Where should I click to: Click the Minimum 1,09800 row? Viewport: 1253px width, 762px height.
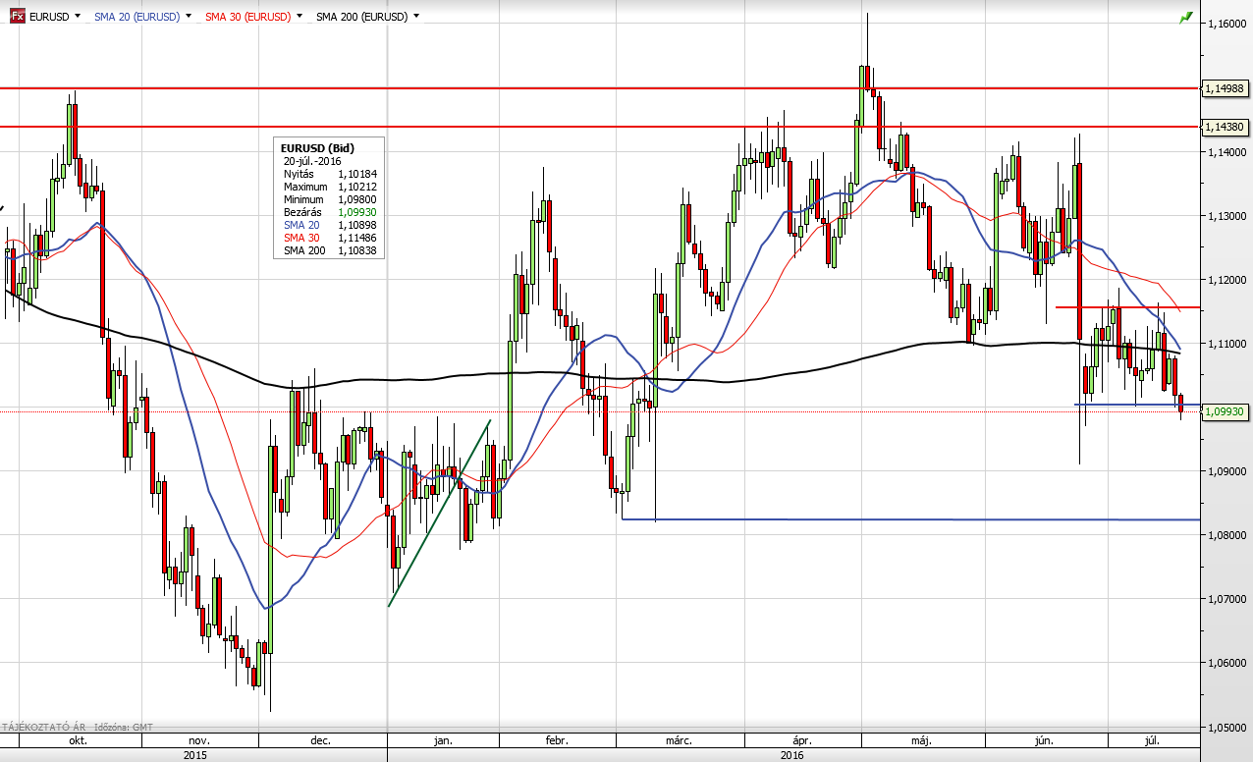(330, 199)
